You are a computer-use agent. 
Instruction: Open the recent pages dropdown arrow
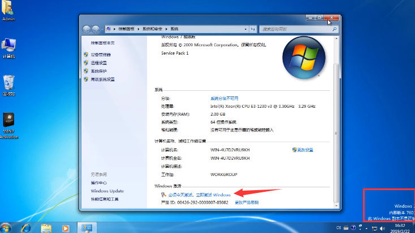pyautogui.click(x=102, y=29)
